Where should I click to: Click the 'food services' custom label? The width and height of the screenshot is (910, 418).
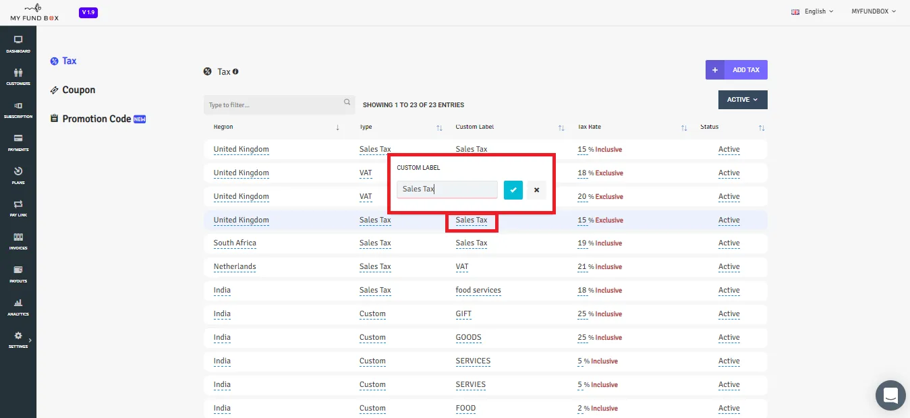pyautogui.click(x=478, y=290)
